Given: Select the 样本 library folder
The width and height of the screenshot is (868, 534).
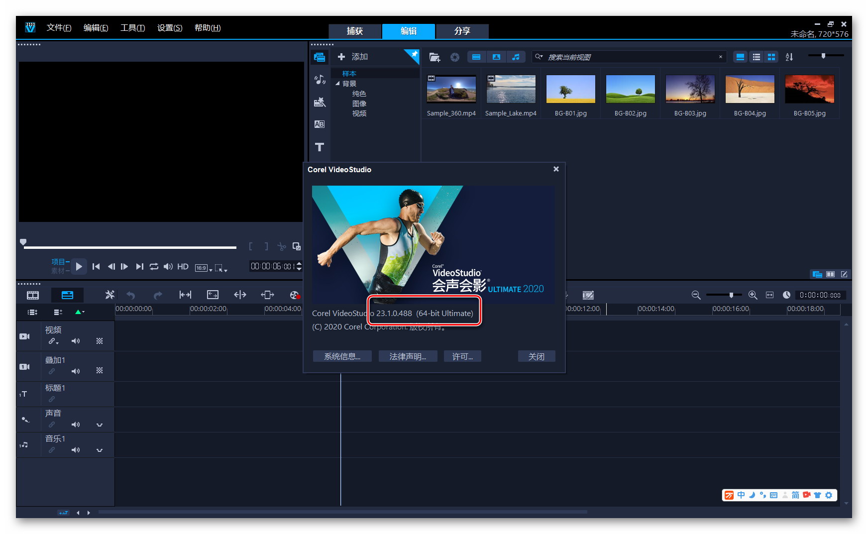Looking at the screenshot, I should tap(349, 74).
